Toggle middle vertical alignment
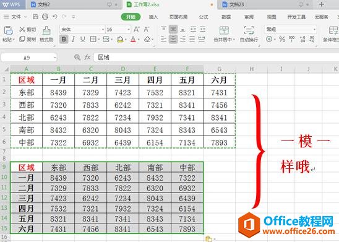 [x=173, y=29]
